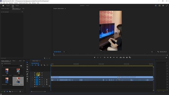This screenshot has width=169, height=95.
Task: Select the Selection tool arrow
Action: (27, 62)
